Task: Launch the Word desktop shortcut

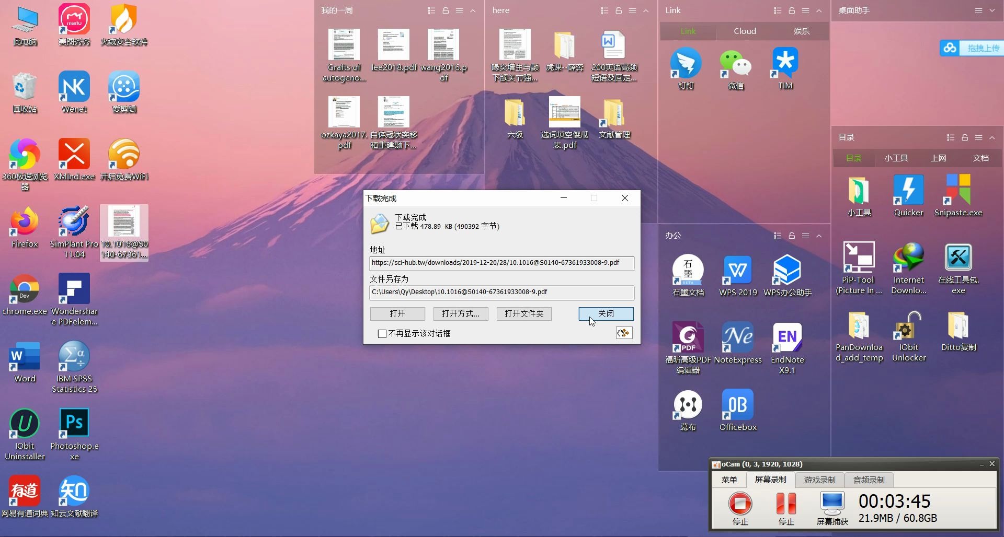Action: click(x=25, y=362)
